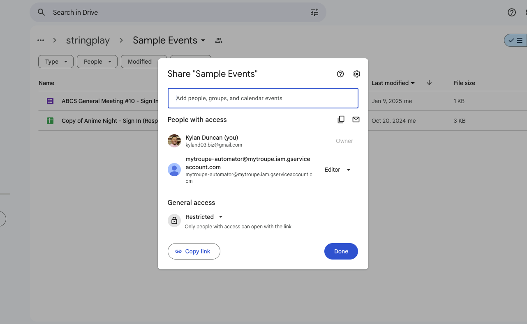Click the shared folder people icon
The image size is (527, 324).
click(219, 40)
